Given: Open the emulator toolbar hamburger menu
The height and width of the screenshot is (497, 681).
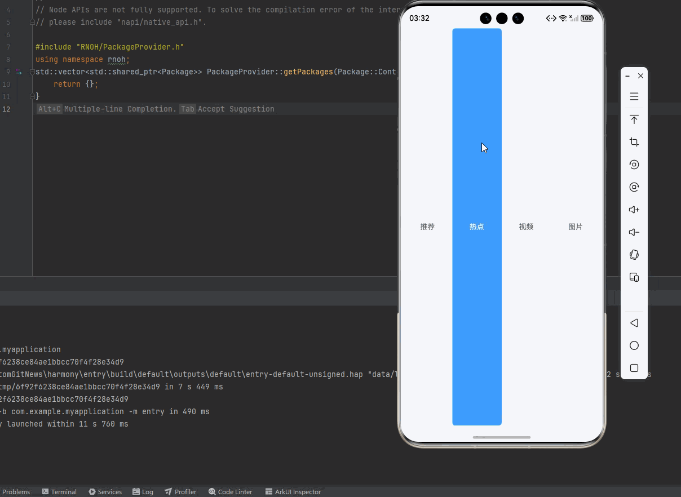Looking at the screenshot, I should [x=634, y=96].
